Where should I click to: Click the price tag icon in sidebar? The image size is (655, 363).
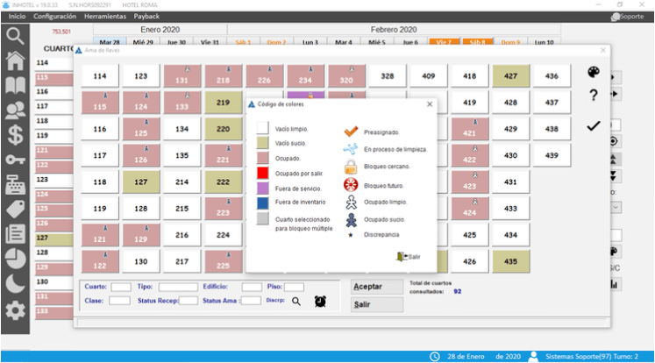(15, 209)
